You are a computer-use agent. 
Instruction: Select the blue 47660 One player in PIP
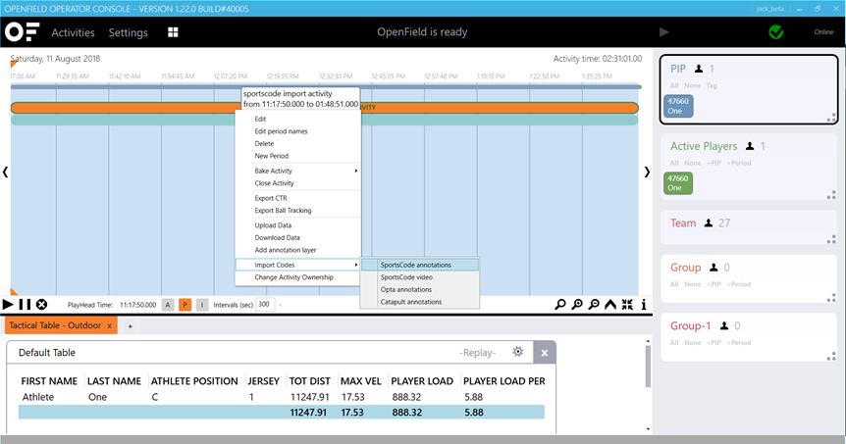coord(678,106)
